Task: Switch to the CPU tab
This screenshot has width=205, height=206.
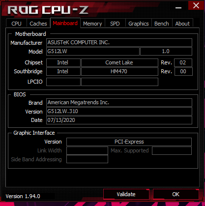Action: (x=16, y=24)
